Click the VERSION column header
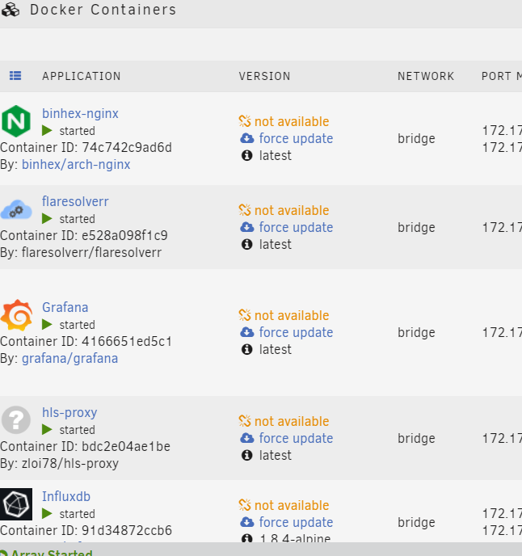This screenshot has width=522, height=556. (264, 76)
